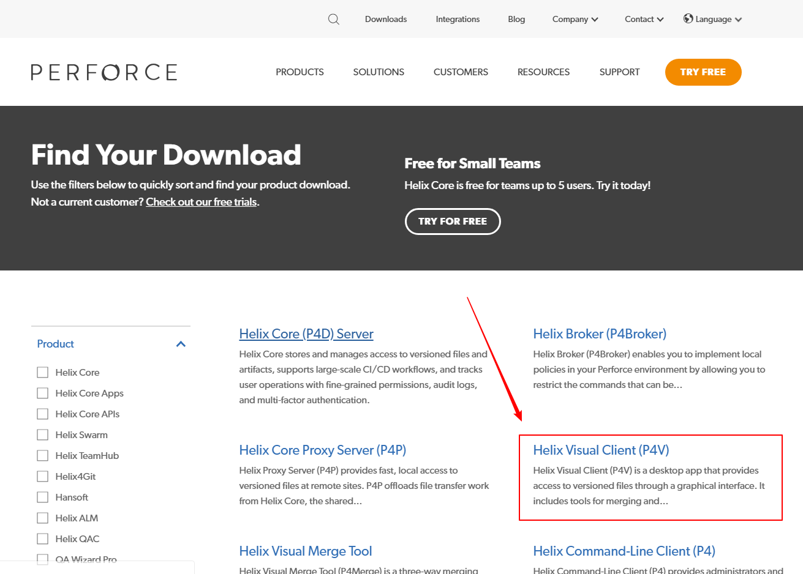The width and height of the screenshot is (803, 574).
Task: Expand the Contact dropdown
Action: point(643,19)
